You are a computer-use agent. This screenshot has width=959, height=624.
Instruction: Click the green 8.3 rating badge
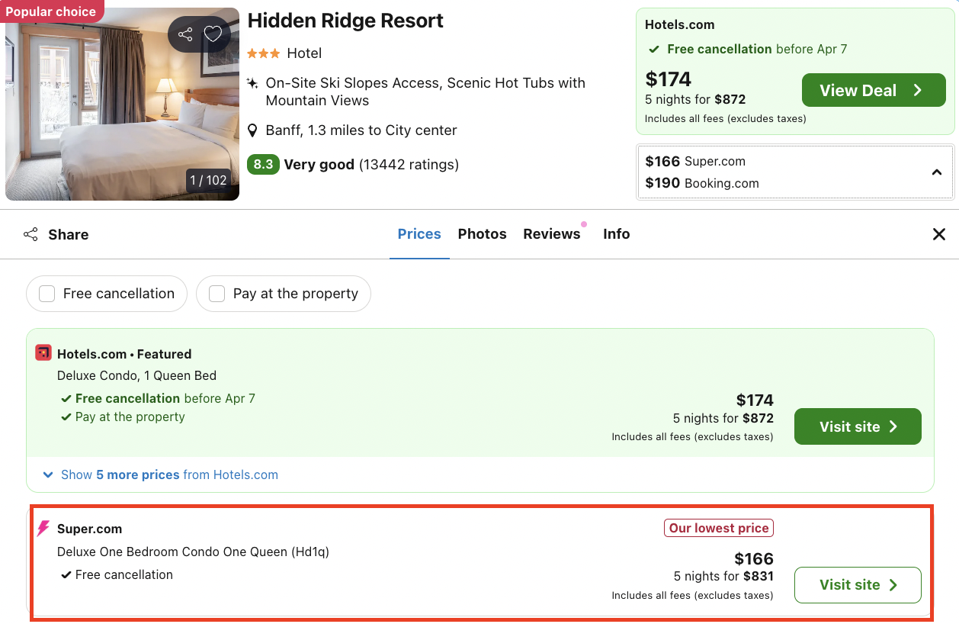pos(263,164)
